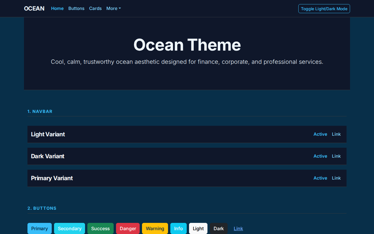Click the '1. NAVBAR' section heading

tap(40, 111)
